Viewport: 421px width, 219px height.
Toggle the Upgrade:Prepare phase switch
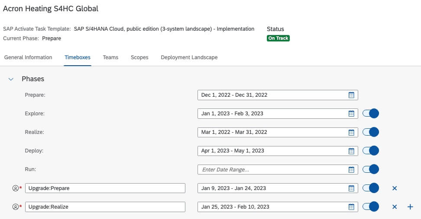pyautogui.click(x=370, y=188)
